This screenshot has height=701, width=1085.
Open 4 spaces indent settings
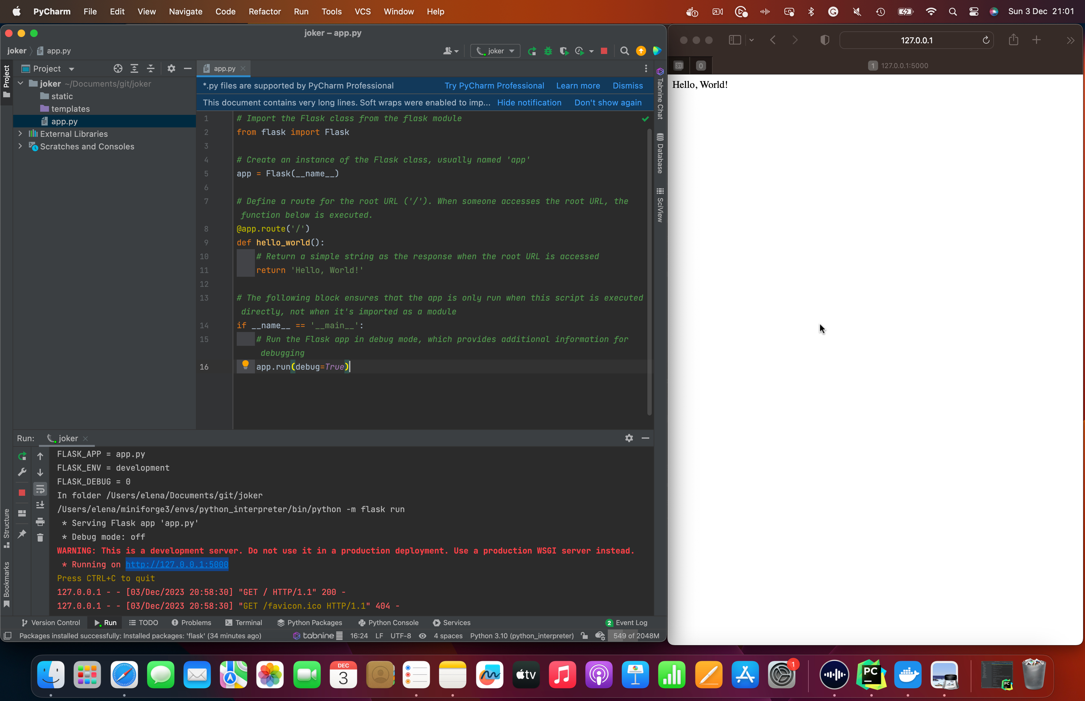tap(448, 635)
